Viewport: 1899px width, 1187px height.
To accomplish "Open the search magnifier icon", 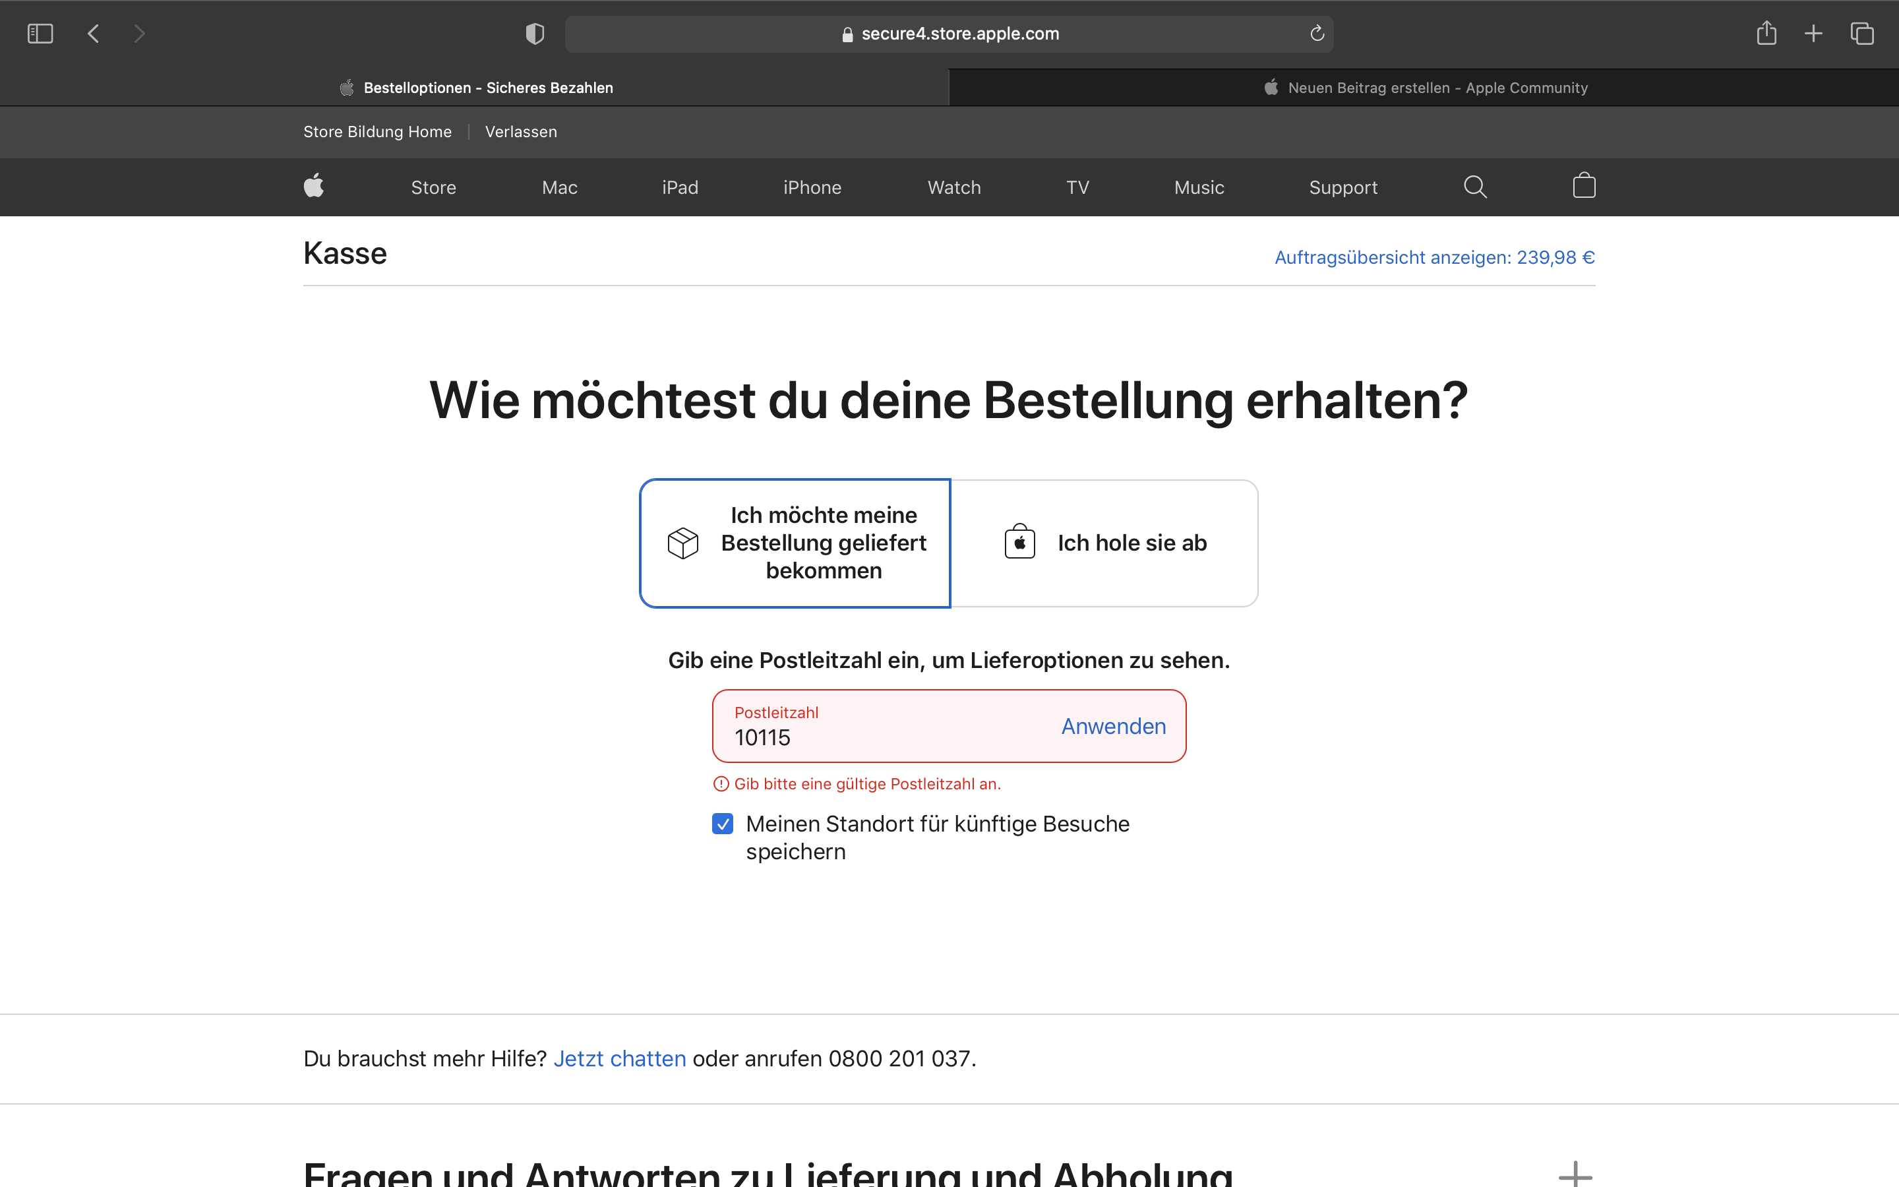I will point(1474,187).
